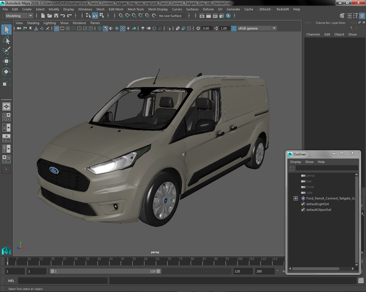Click the viewport select camera icon
Screen dimensions: 366x292
[19, 28]
